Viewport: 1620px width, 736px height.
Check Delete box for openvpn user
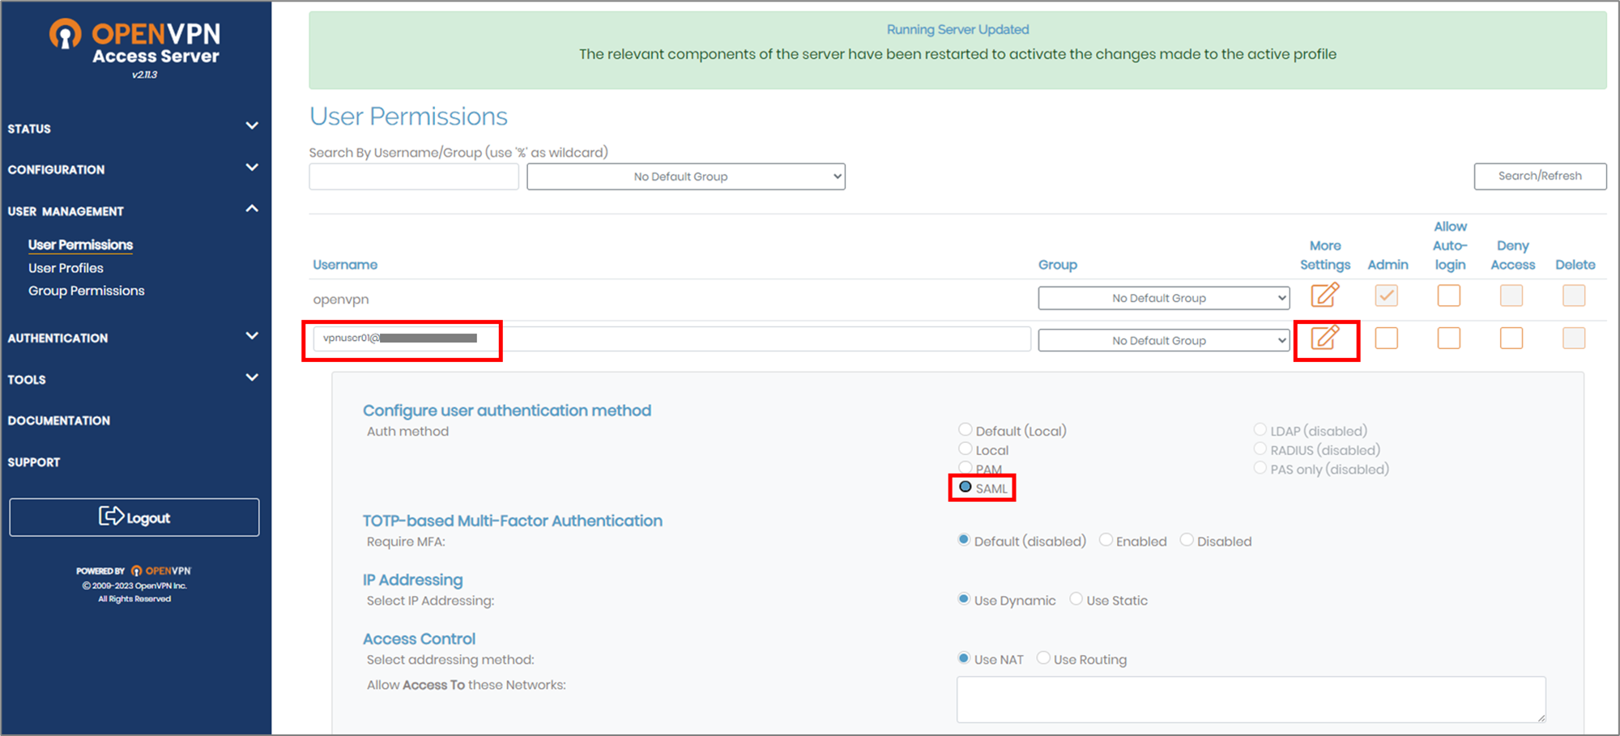(x=1573, y=296)
